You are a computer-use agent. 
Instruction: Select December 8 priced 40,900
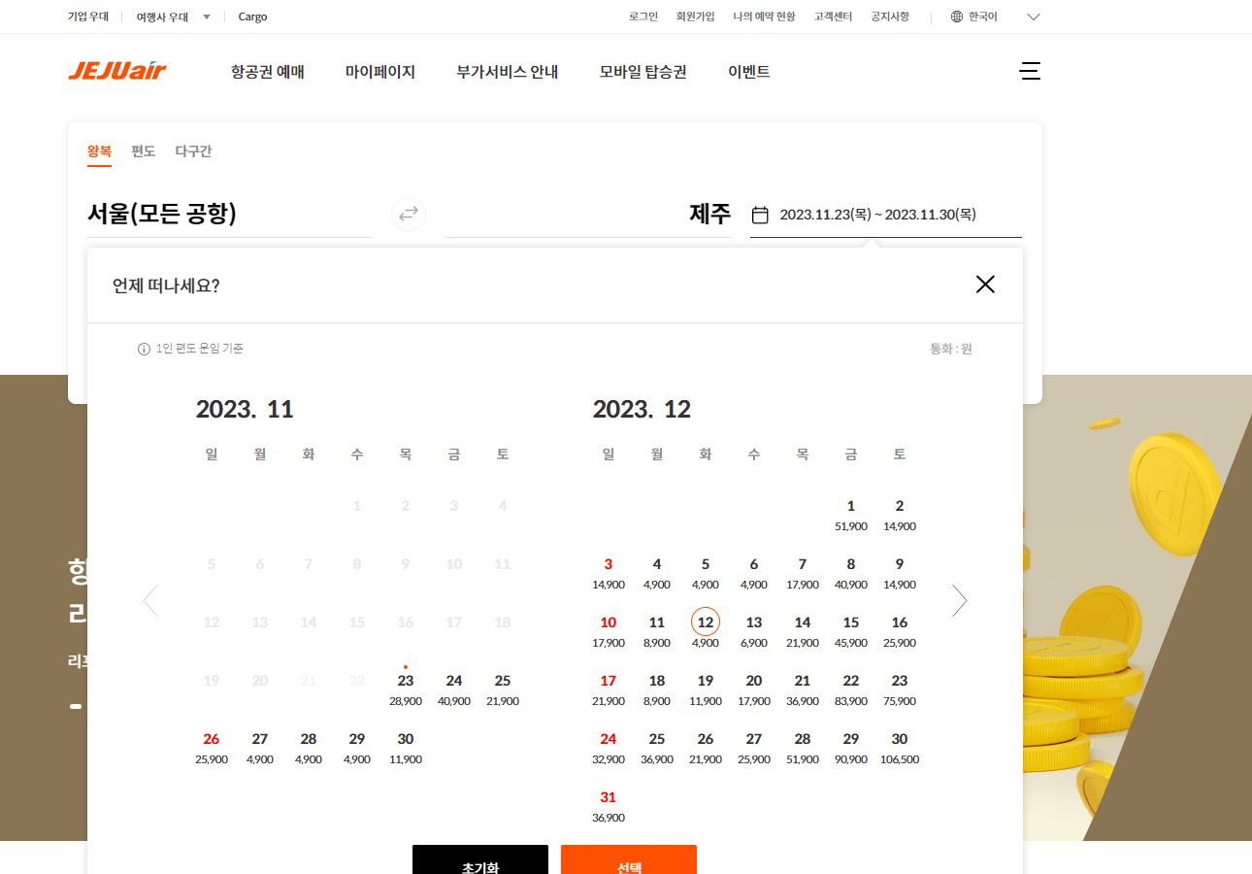tap(851, 573)
